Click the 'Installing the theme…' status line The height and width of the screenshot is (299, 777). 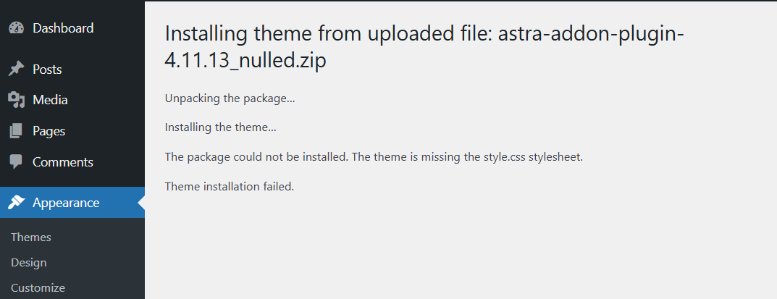coord(221,127)
